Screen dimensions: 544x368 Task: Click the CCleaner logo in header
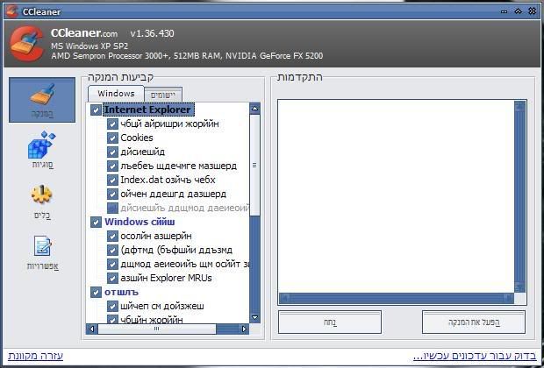point(27,44)
